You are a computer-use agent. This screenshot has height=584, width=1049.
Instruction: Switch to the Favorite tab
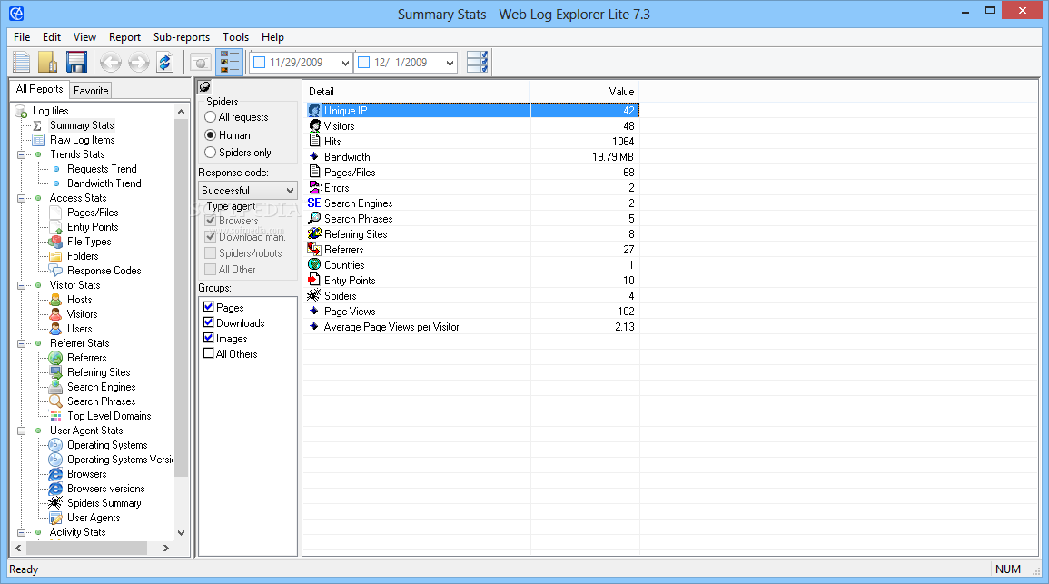pos(91,90)
